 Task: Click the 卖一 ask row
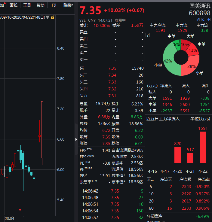pyautogui.click(x=111, y=60)
